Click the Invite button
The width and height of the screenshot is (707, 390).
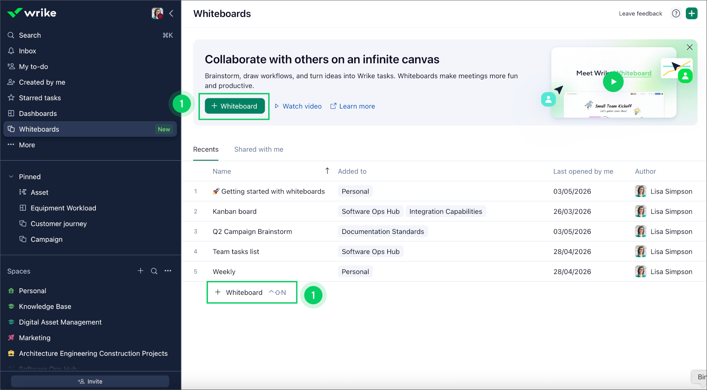tap(90, 381)
